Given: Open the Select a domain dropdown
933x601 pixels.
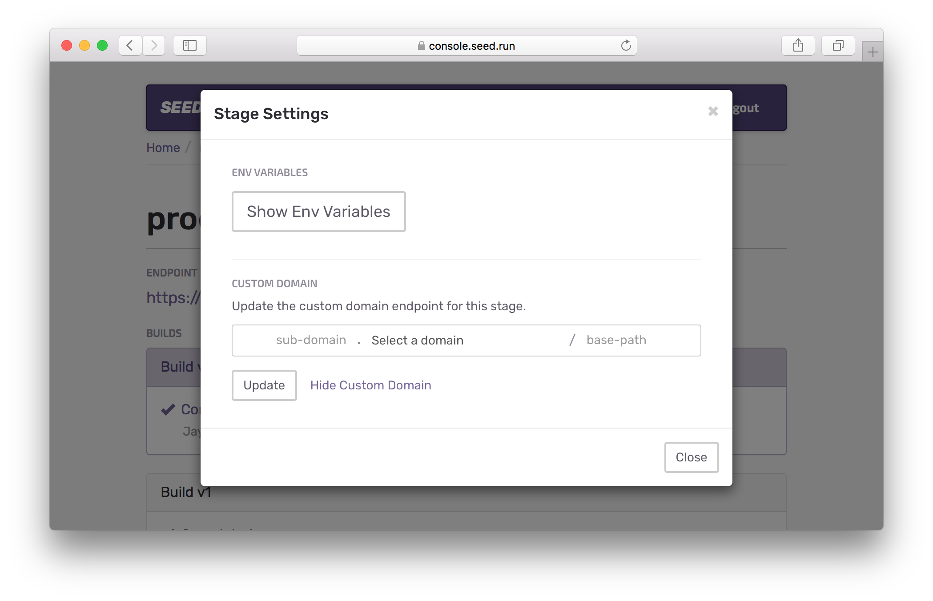Looking at the screenshot, I should pos(417,340).
